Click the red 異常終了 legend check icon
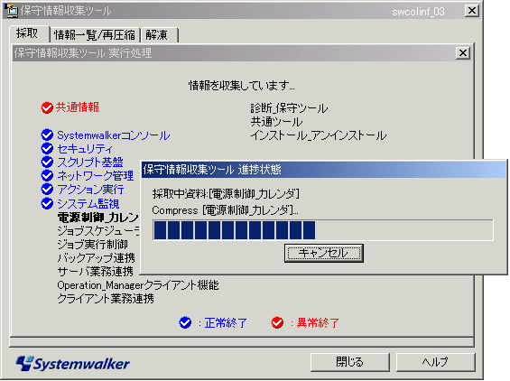The height and width of the screenshot is (381, 510). click(277, 322)
